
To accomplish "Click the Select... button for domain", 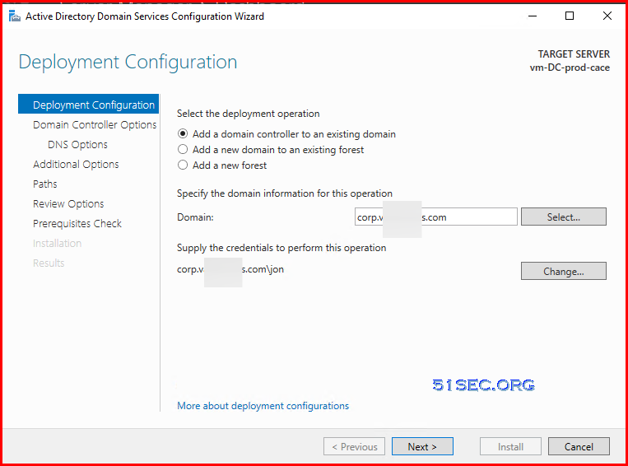I will (564, 217).
